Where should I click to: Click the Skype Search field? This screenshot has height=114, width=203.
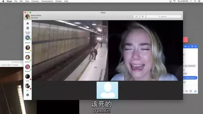(x=164, y=16)
